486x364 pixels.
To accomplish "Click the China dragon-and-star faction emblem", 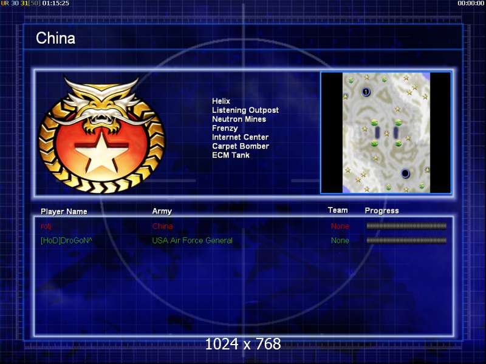I will [101, 135].
